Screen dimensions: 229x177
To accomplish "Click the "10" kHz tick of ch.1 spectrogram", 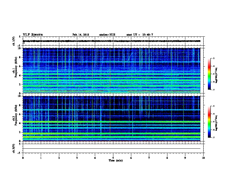I will [x=19, y=48].
